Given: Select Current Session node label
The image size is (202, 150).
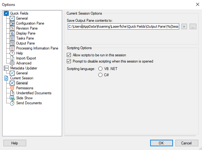Looking at the screenshot, I should coord(22,78).
